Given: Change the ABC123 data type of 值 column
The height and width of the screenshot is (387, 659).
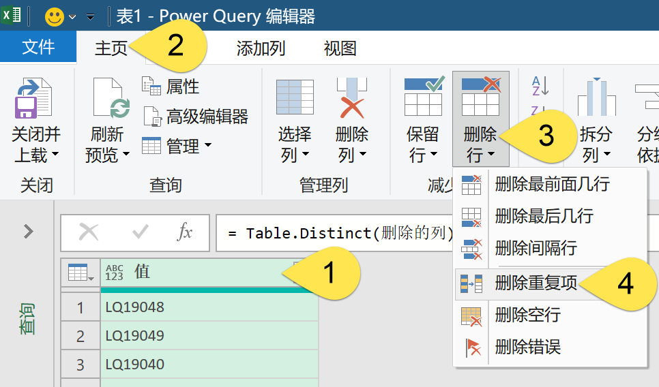Looking at the screenshot, I should [x=115, y=273].
